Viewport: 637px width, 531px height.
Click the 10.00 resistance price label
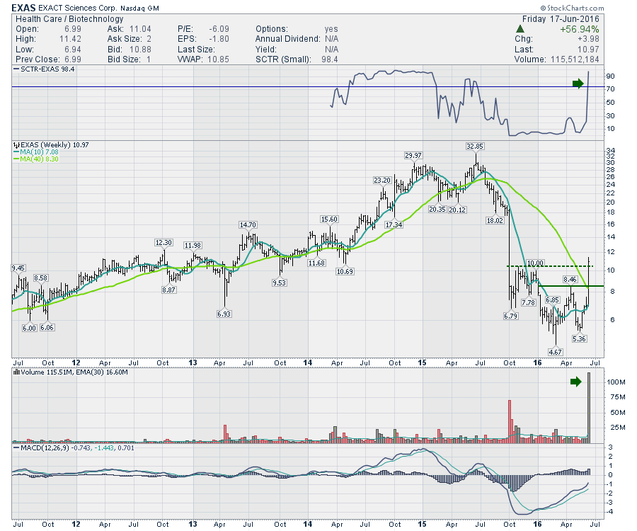[x=536, y=263]
